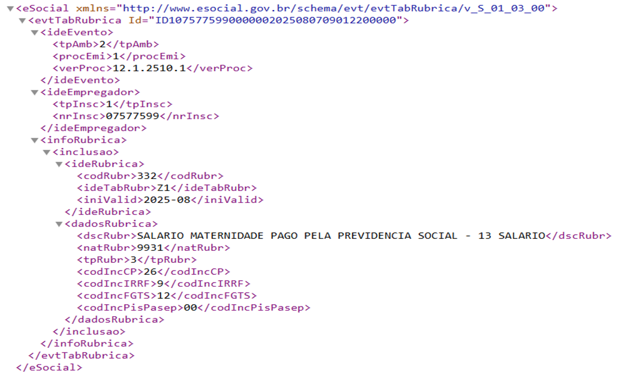The image size is (618, 373).
Task: Click the evtTabRubrica Id attribute value
Action: (276, 20)
